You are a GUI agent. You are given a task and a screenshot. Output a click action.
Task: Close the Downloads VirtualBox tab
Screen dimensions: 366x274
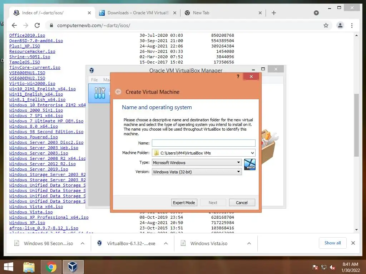[174, 13]
